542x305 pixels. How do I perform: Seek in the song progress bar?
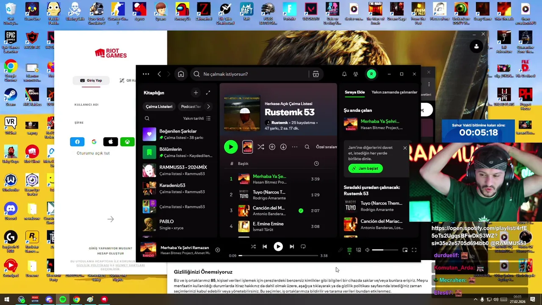(278, 256)
